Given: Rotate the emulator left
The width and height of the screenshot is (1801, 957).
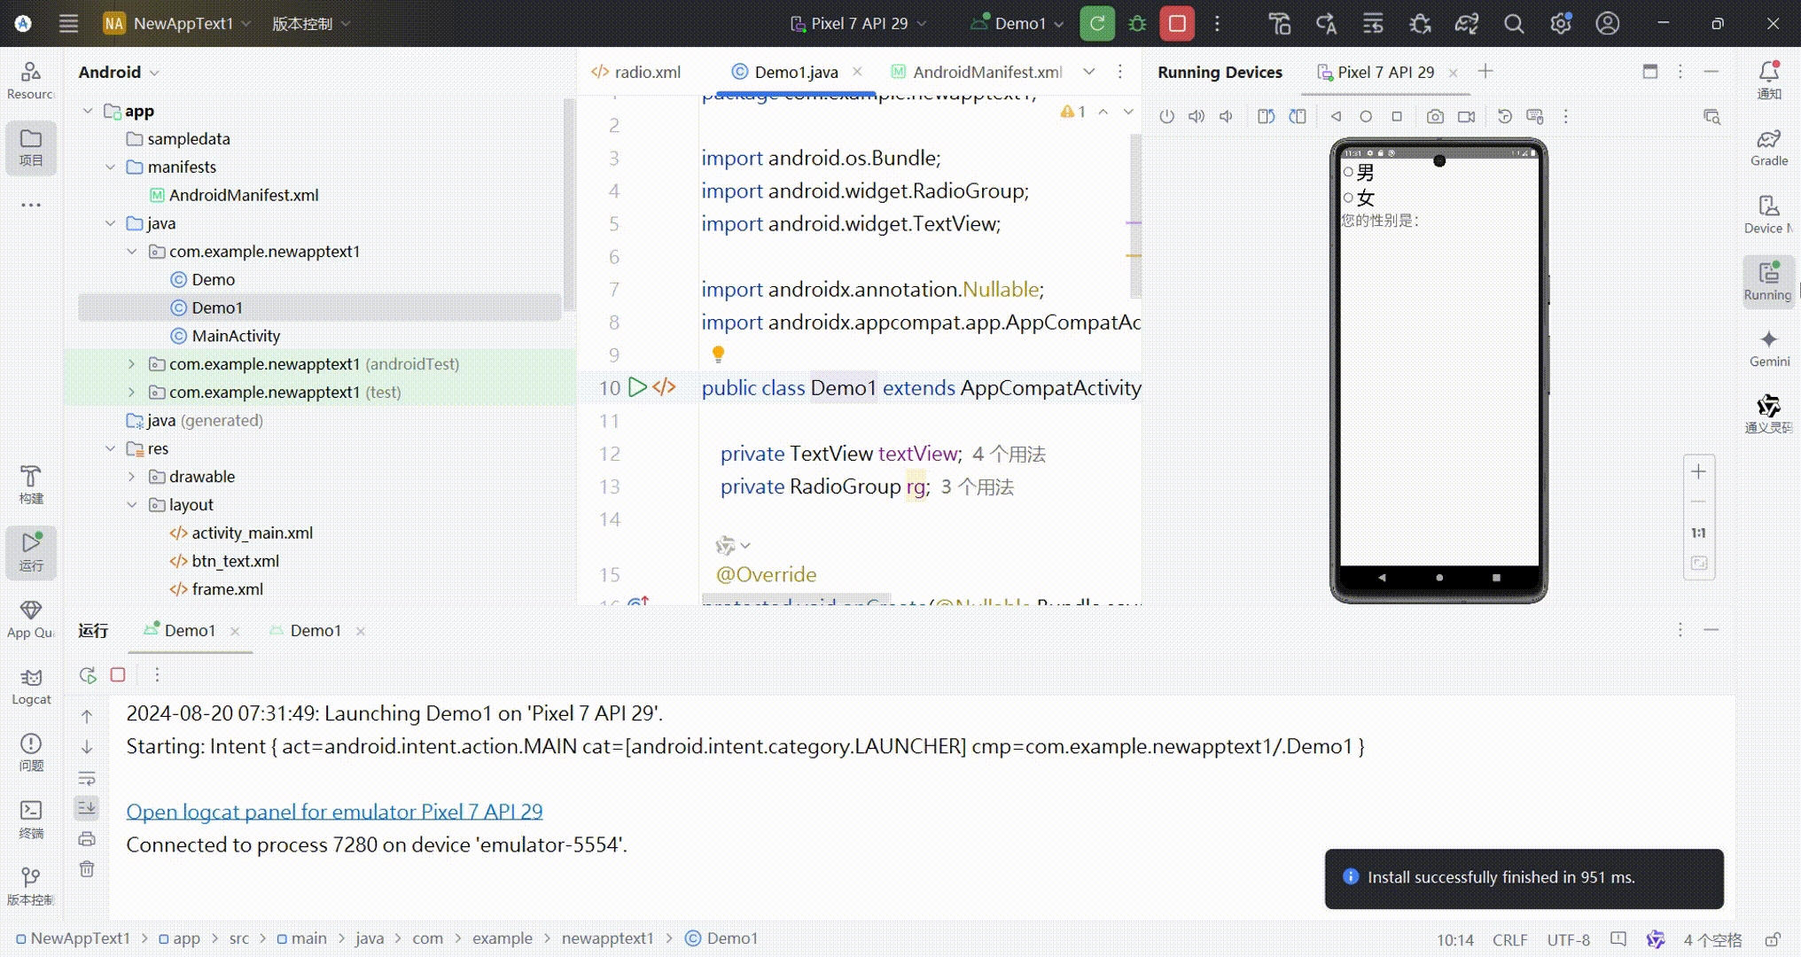Looking at the screenshot, I should [1266, 116].
